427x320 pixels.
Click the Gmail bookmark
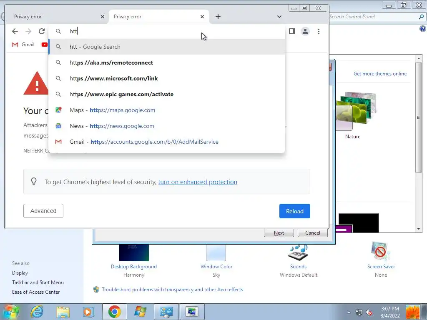(x=23, y=44)
